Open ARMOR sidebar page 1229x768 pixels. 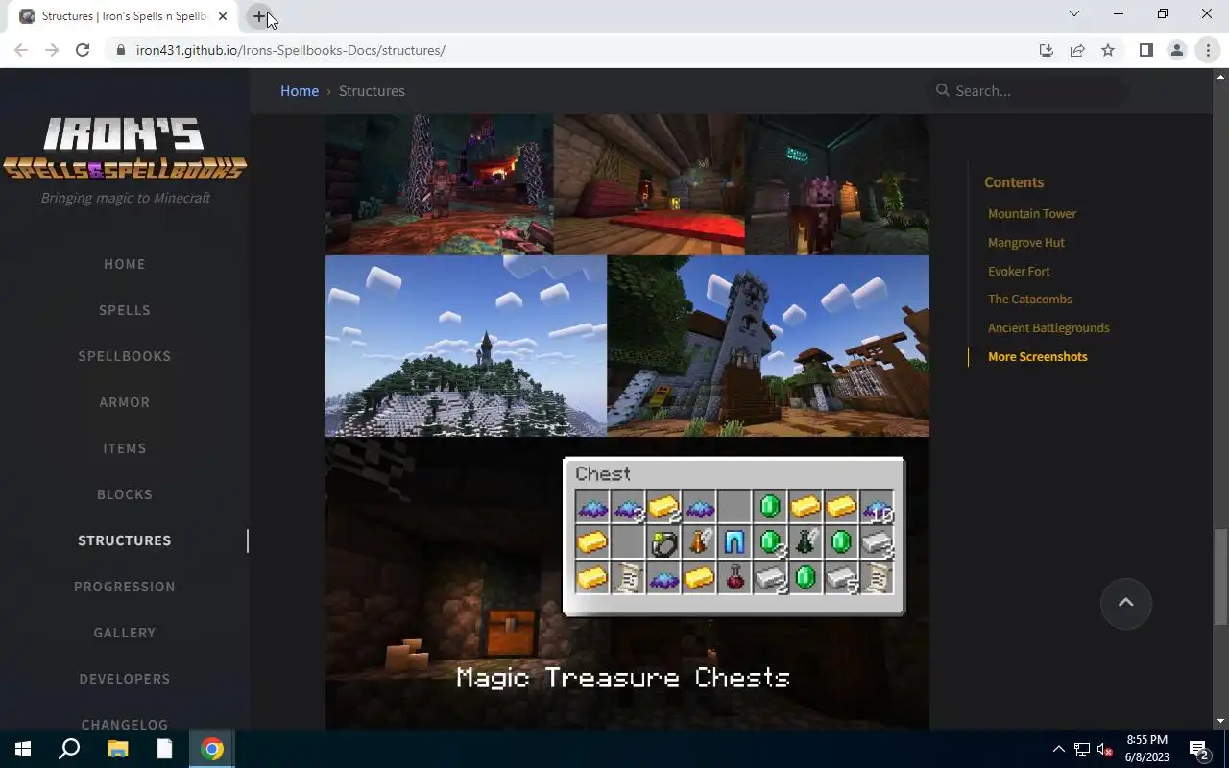pos(125,402)
